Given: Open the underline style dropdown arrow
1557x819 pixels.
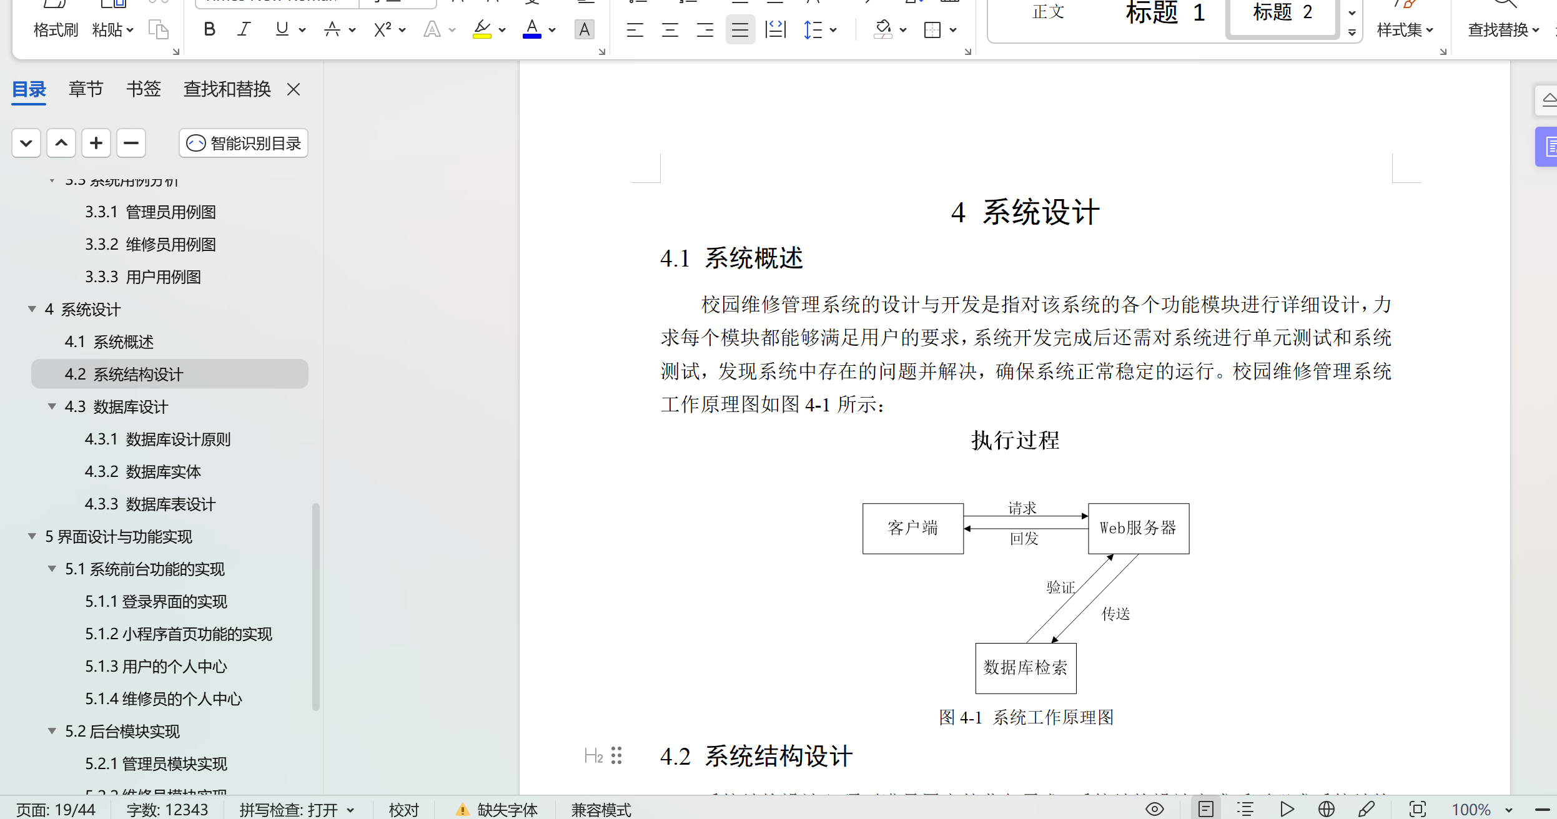Looking at the screenshot, I should coord(302,30).
